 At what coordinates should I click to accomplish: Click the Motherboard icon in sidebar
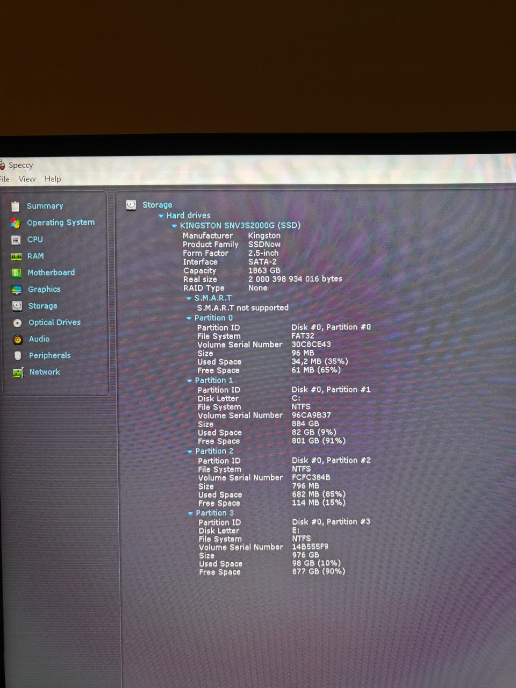[17, 273]
